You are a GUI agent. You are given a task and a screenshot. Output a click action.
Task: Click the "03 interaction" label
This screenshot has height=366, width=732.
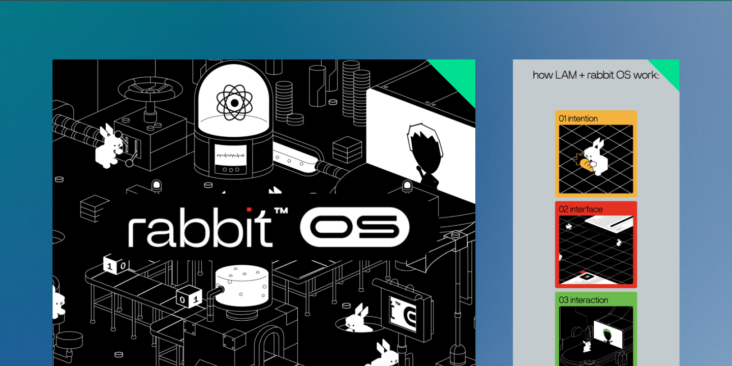point(584,300)
